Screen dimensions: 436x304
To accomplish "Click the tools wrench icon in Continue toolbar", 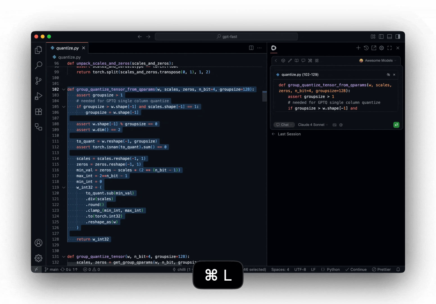I will coord(310,61).
